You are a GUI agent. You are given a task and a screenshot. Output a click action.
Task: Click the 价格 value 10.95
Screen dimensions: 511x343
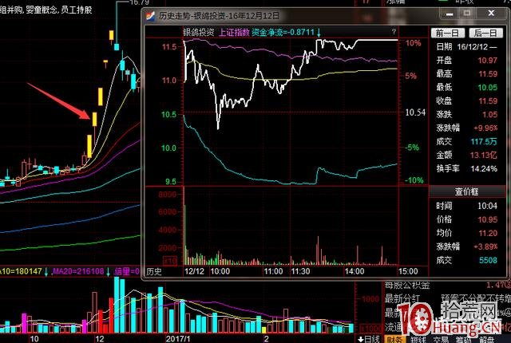click(488, 219)
